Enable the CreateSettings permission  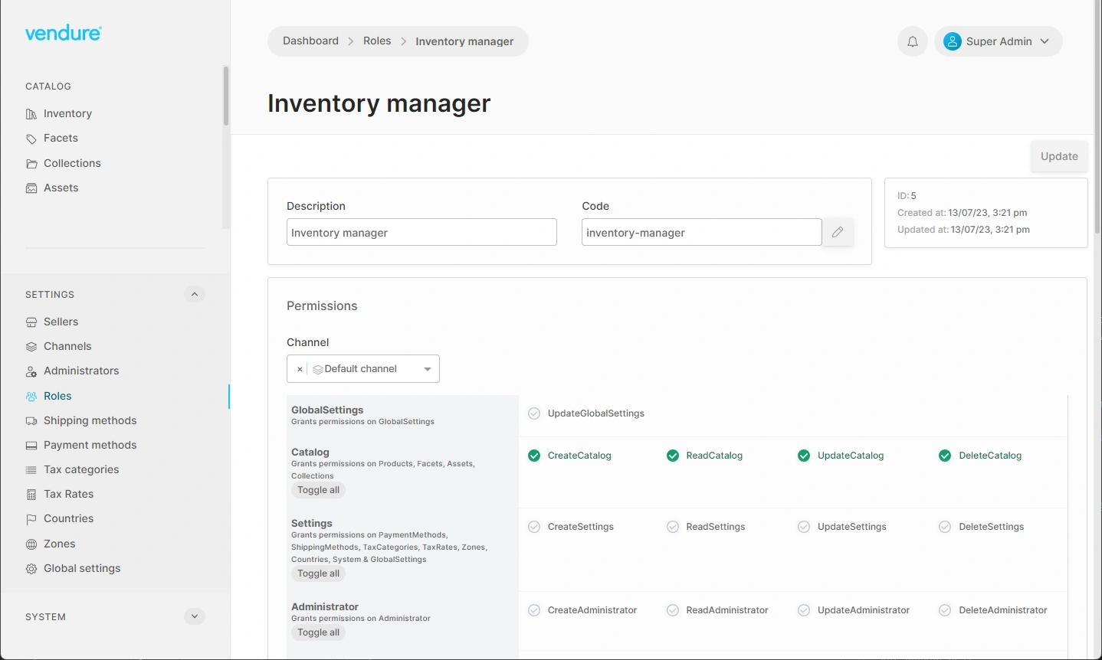[533, 526]
